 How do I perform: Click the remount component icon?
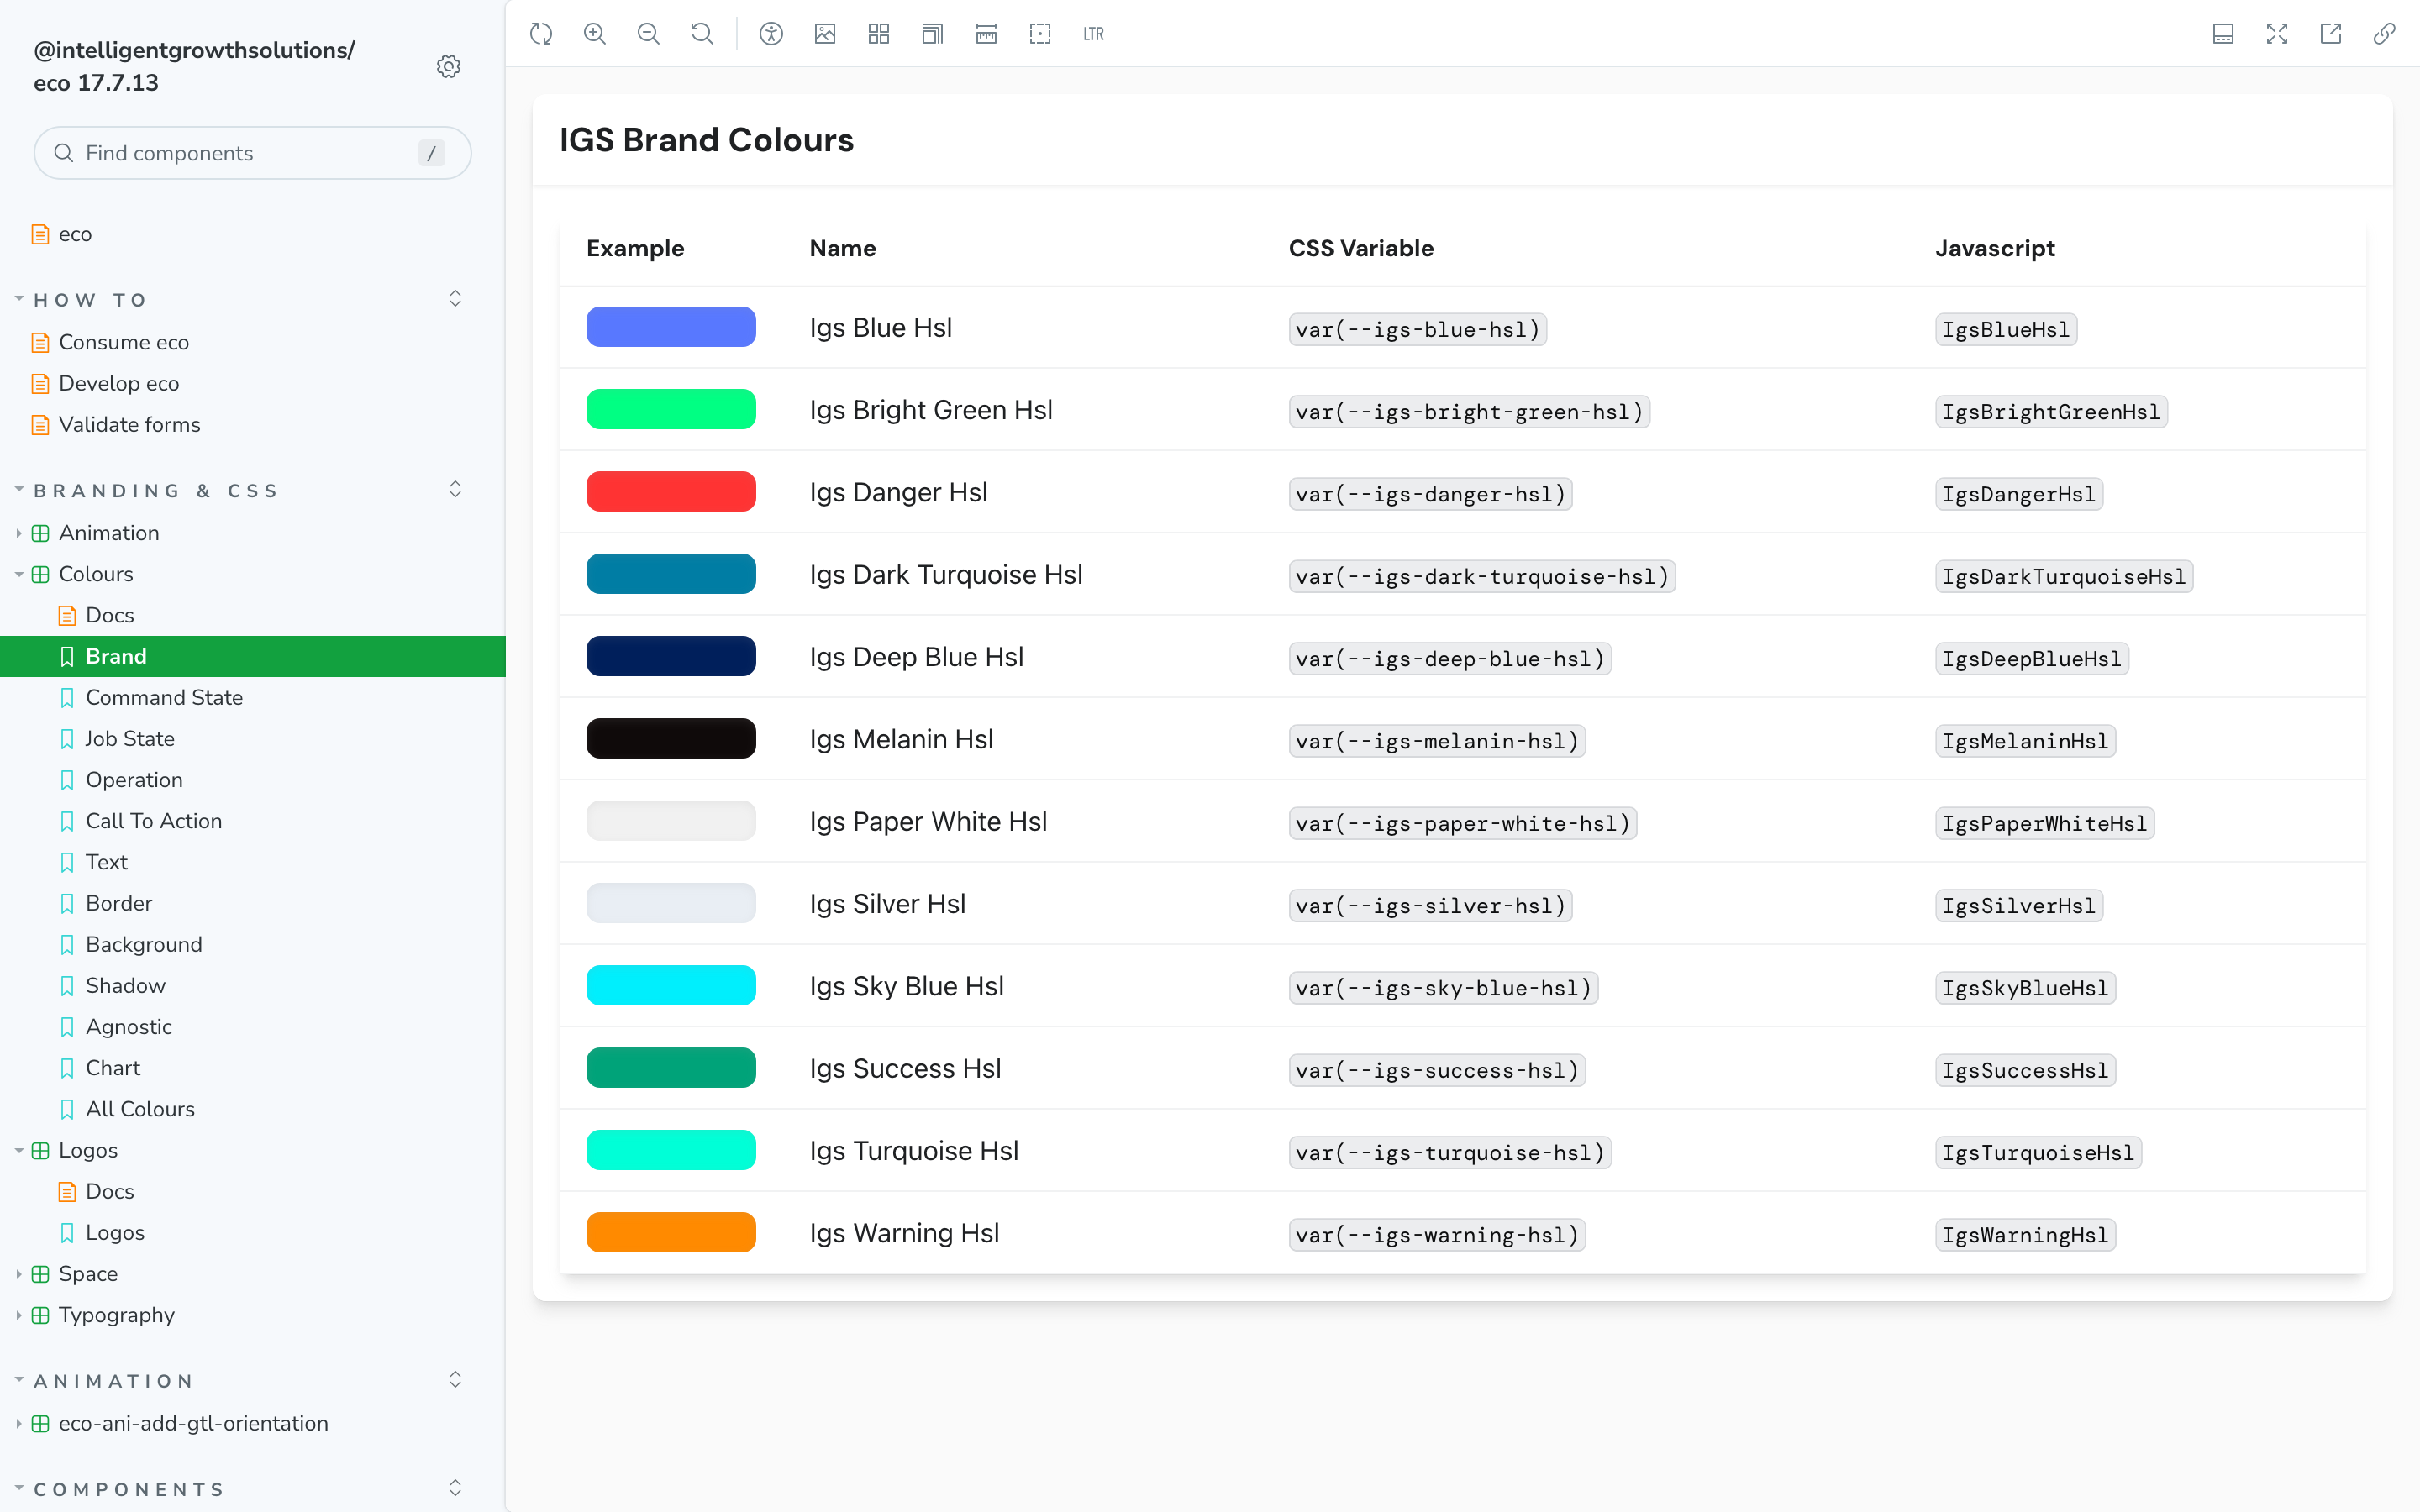(x=541, y=34)
